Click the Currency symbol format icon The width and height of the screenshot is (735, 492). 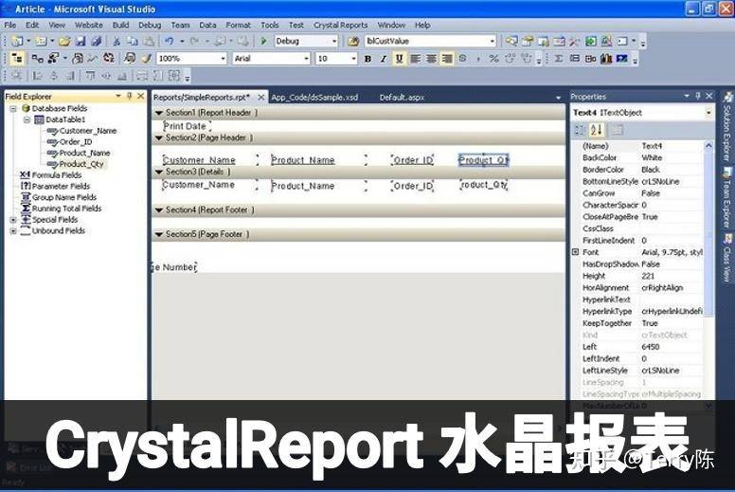pos(462,59)
